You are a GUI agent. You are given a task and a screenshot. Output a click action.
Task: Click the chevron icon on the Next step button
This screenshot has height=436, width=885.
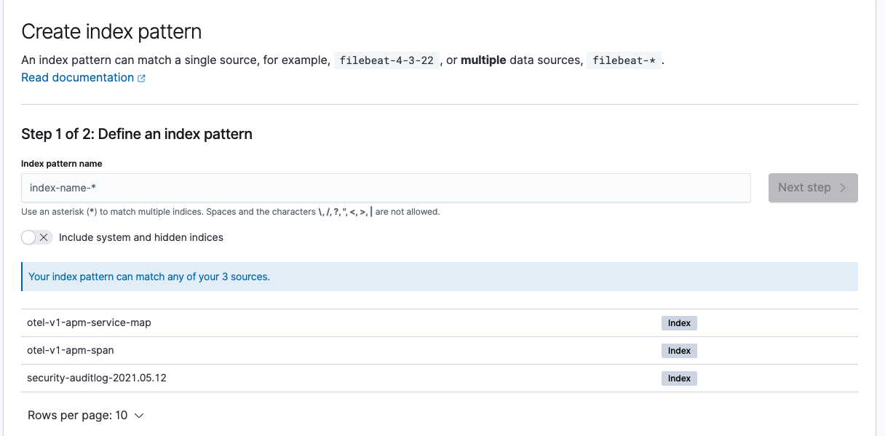tap(842, 187)
